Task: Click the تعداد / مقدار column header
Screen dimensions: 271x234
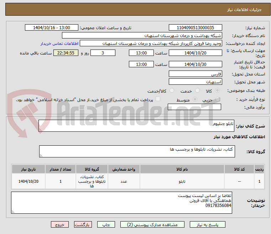Action: point(61,169)
